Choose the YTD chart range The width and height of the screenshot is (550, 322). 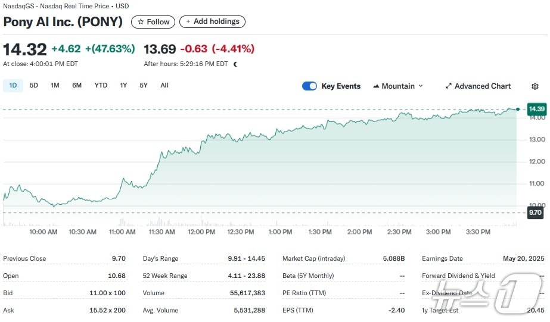pos(101,85)
